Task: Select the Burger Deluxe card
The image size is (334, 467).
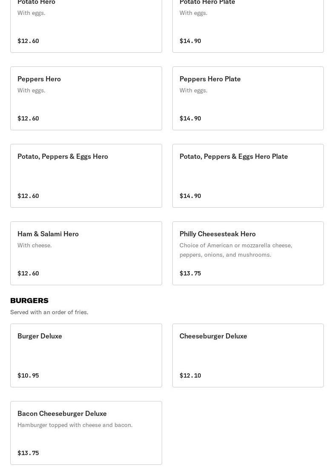Action: point(86,355)
